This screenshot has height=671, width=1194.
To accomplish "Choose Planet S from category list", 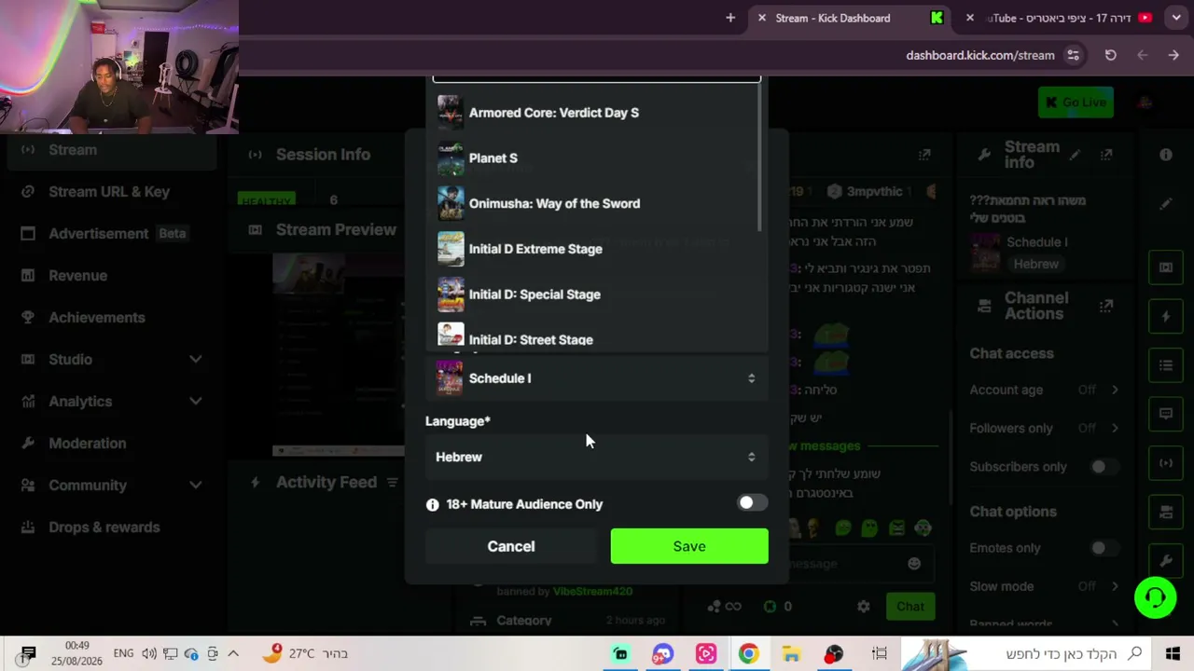I will coord(596,158).
